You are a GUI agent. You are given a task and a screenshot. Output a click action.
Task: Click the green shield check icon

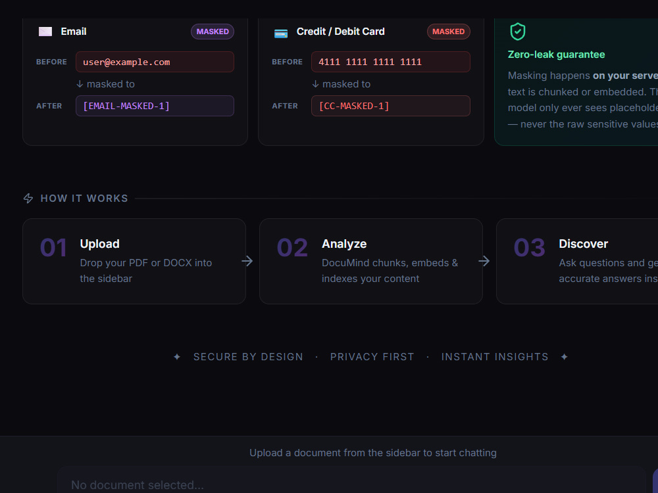517,32
